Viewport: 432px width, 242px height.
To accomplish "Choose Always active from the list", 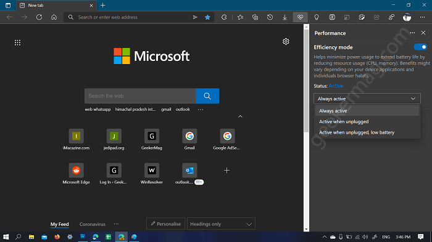I will (x=367, y=111).
